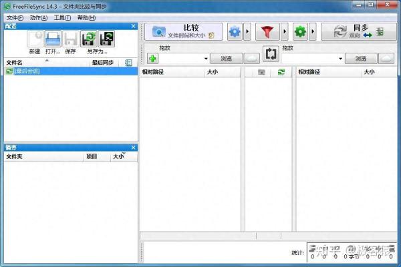Sort overview by 项目 column
Image resolution: width=401 pixels, height=267 pixels.
click(98, 157)
